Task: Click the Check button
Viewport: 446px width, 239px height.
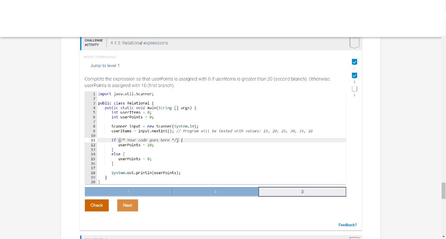Action: (x=97, y=205)
